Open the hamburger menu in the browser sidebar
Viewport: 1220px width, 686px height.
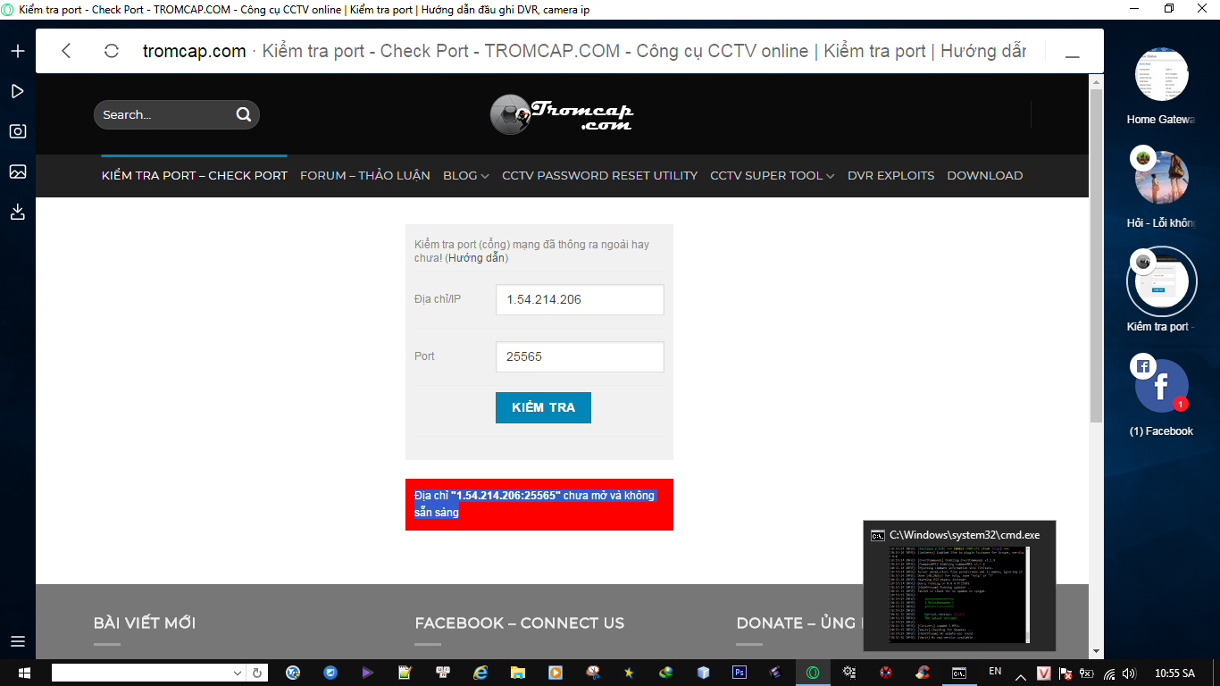click(x=18, y=641)
